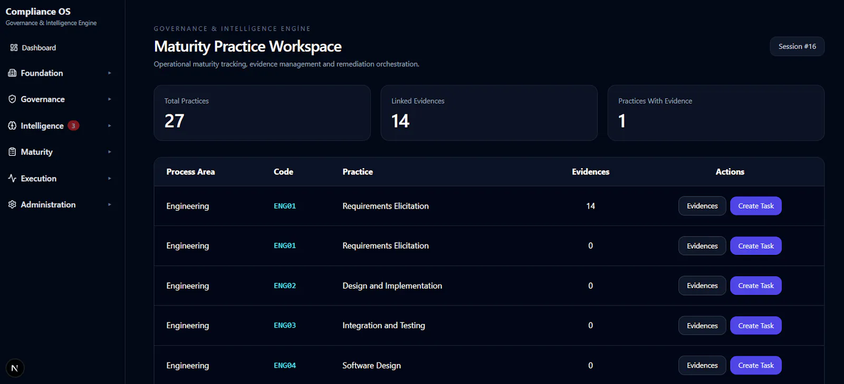Viewport: 844px width, 384px height.
Task: Click the Software Design practice name
Action: click(371, 366)
